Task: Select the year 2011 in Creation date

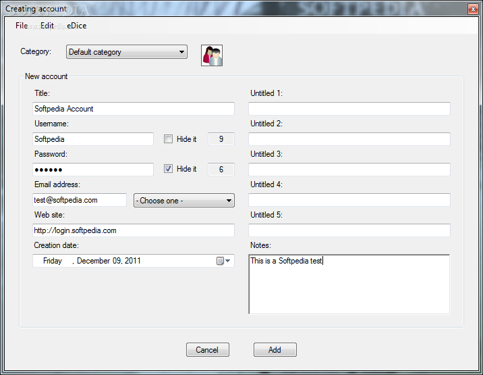Action: tap(133, 261)
